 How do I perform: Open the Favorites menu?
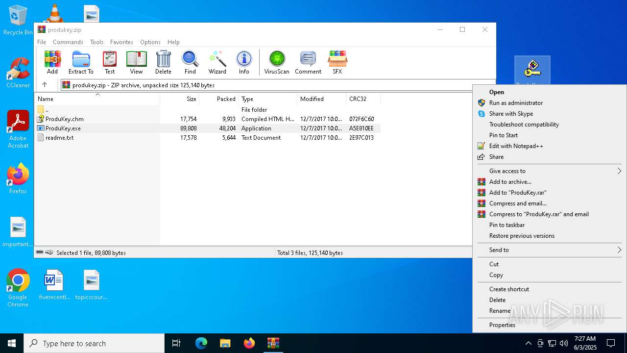(121, 42)
